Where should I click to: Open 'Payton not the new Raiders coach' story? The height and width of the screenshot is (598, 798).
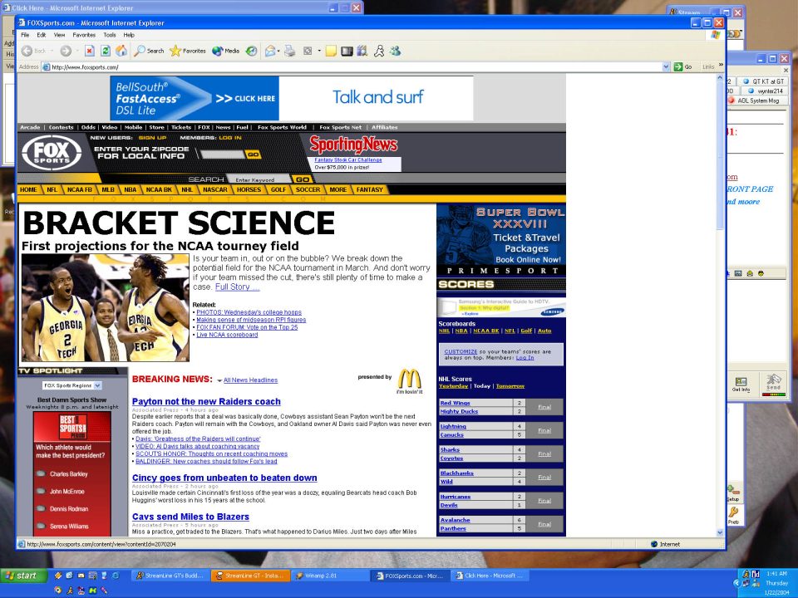(206, 402)
